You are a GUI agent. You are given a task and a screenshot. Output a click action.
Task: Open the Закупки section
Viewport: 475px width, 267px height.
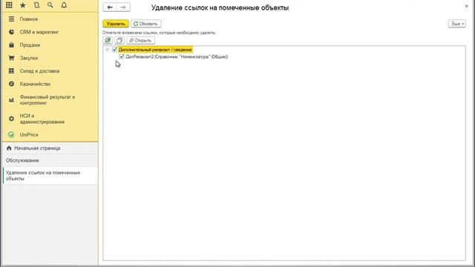point(29,58)
